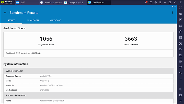Click the shake device icon in the sidebar
This screenshot has height=104, width=184.
click(180, 73)
